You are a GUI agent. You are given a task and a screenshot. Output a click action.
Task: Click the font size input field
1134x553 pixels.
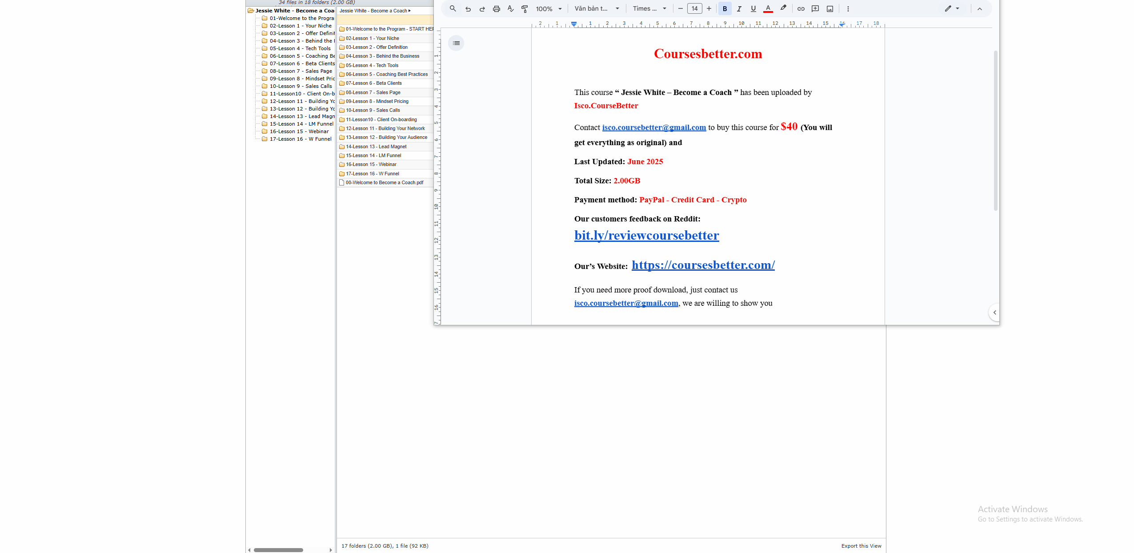pos(694,9)
